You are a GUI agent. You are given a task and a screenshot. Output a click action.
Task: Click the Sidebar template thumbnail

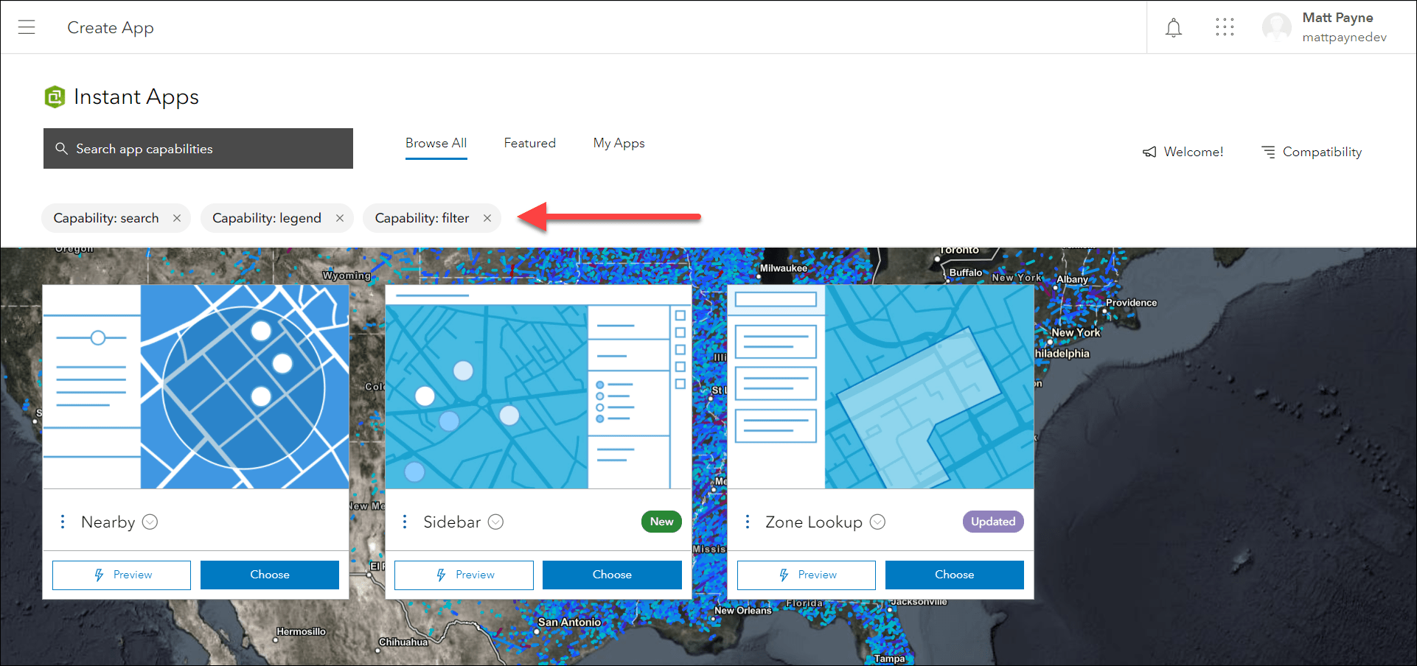[538, 387]
